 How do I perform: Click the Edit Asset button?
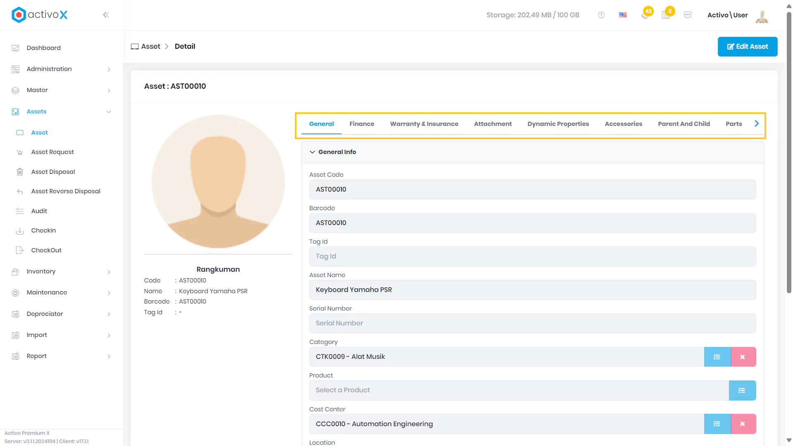pos(748,47)
